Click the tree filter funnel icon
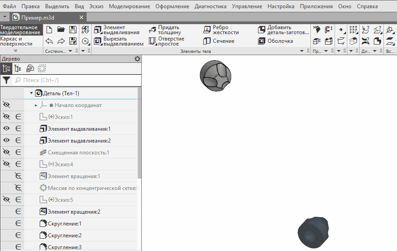The width and height of the screenshot is (397, 251). coord(6,80)
